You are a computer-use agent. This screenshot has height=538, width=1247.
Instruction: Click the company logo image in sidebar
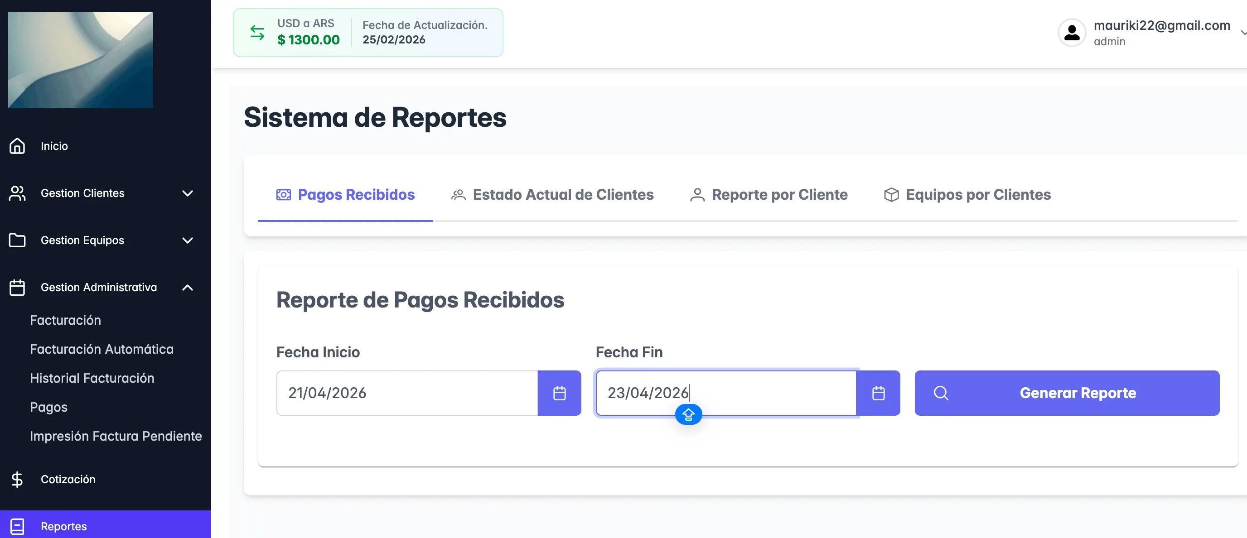click(x=80, y=59)
